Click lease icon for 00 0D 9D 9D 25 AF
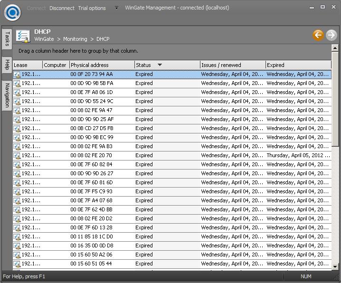This screenshot has height=283, width=341. point(17,120)
